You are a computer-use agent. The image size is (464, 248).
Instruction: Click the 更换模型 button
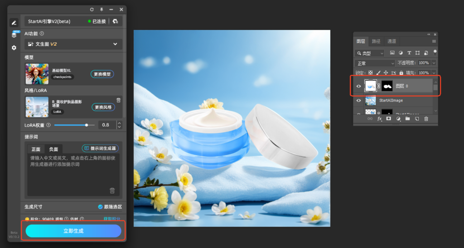tap(102, 74)
